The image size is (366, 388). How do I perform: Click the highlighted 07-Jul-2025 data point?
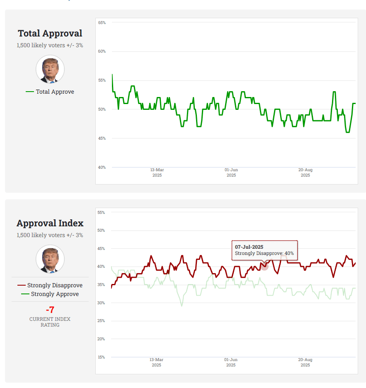[x=264, y=267]
